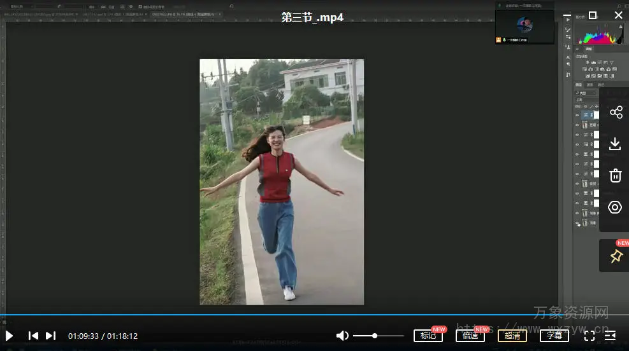Click the share icon
The image size is (629, 351).
click(615, 113)
